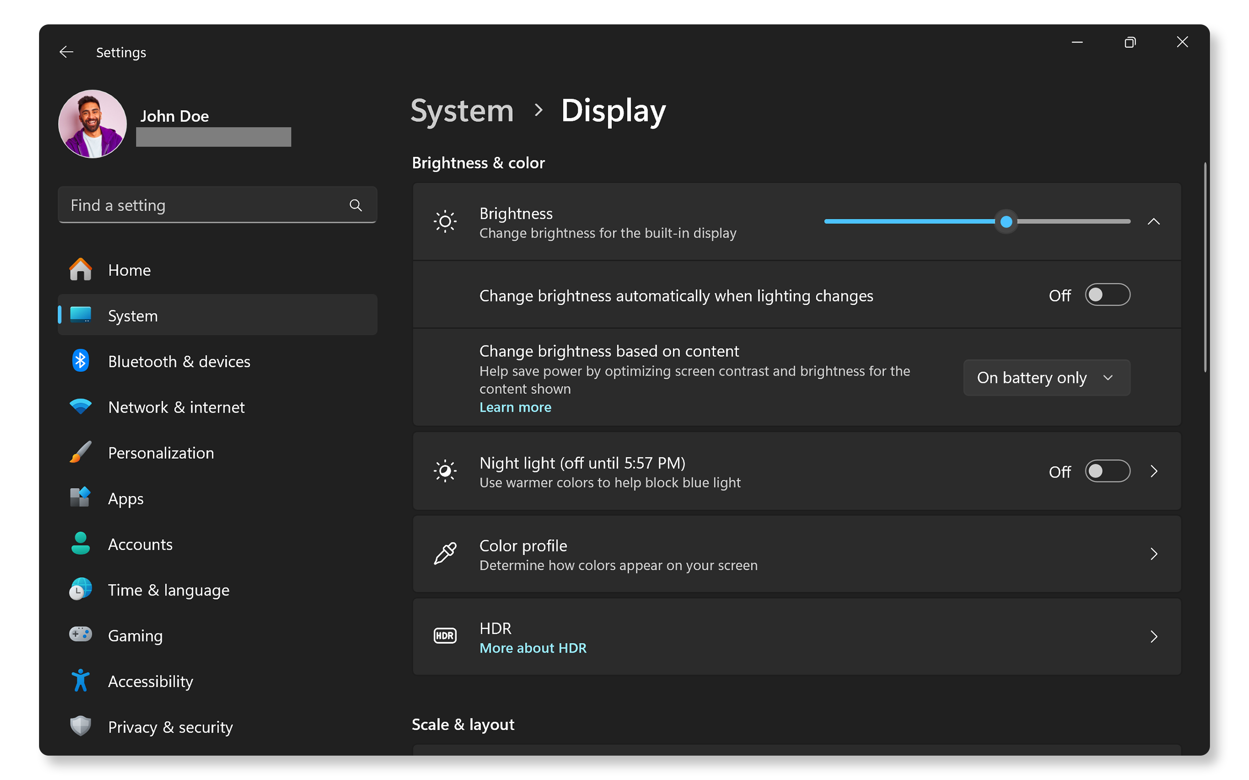Viewport: 1249px width, 780px height.
Task: Click the Privacy & security shield icon
Action: point(80,726)
